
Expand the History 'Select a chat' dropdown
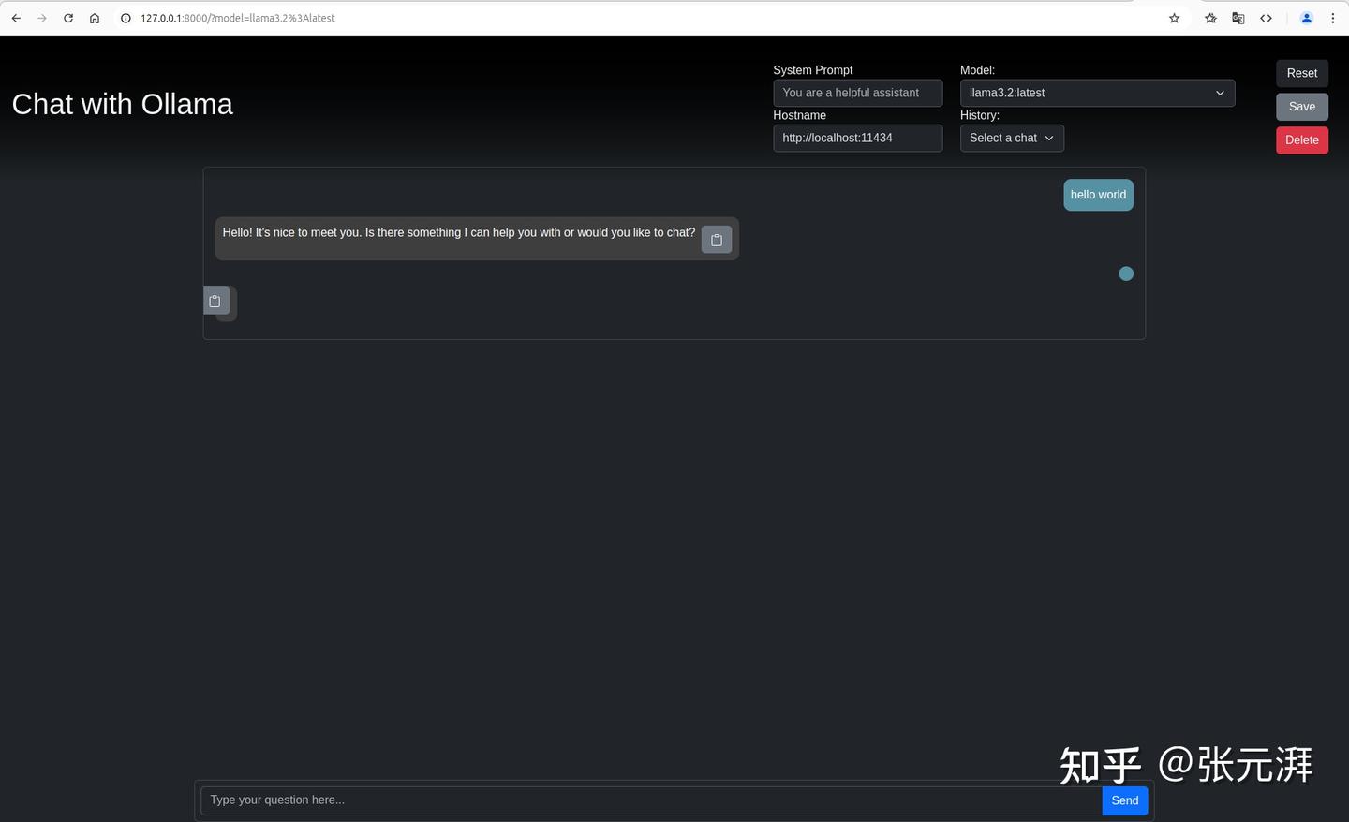coord(1012,138)
